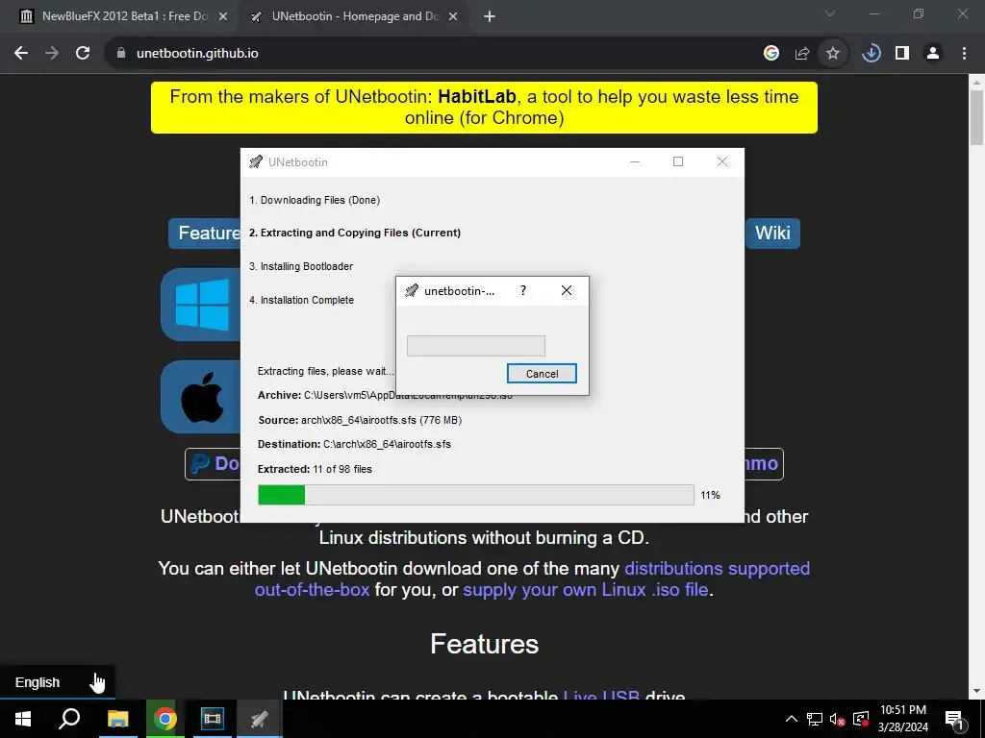Open Chrome downloads indicator
Screen dimensions: 985x738
tap(871, 54)
